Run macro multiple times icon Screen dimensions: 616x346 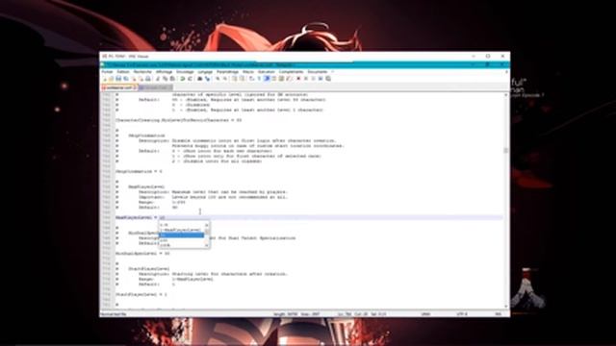tap(321, 79)
